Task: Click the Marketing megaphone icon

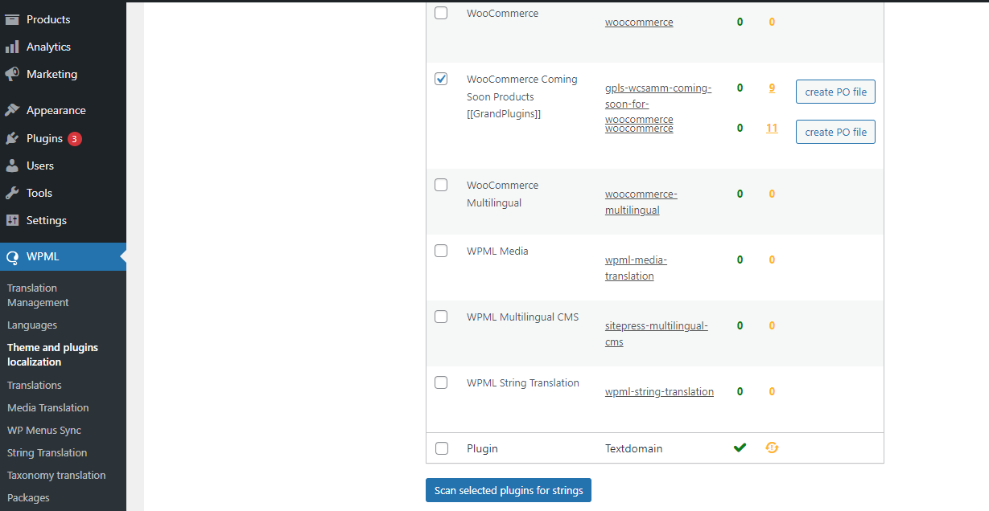Action: click(14, 74)
